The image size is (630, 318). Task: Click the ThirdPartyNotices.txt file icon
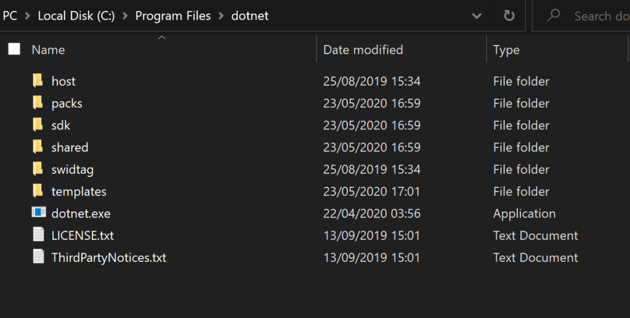point(39,258)
